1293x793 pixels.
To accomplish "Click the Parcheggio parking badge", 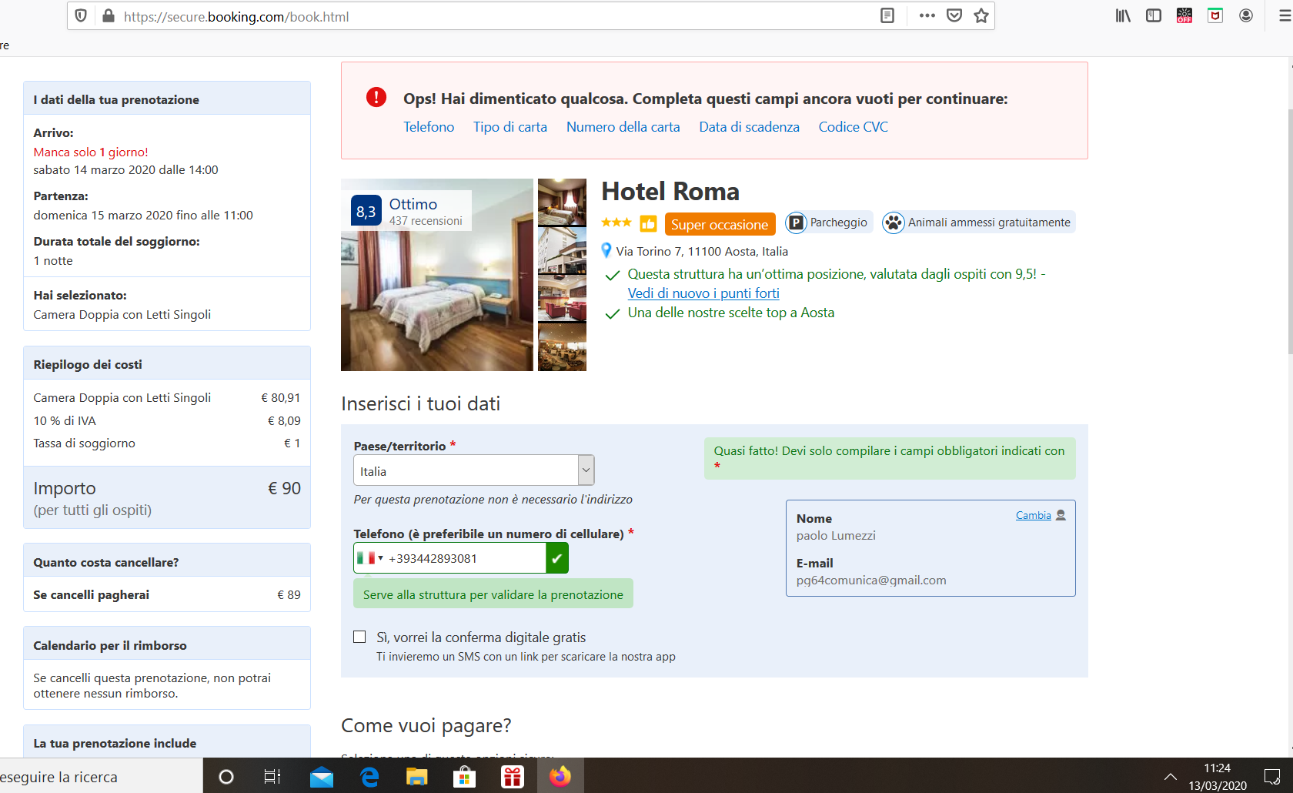I will [828, 223].
